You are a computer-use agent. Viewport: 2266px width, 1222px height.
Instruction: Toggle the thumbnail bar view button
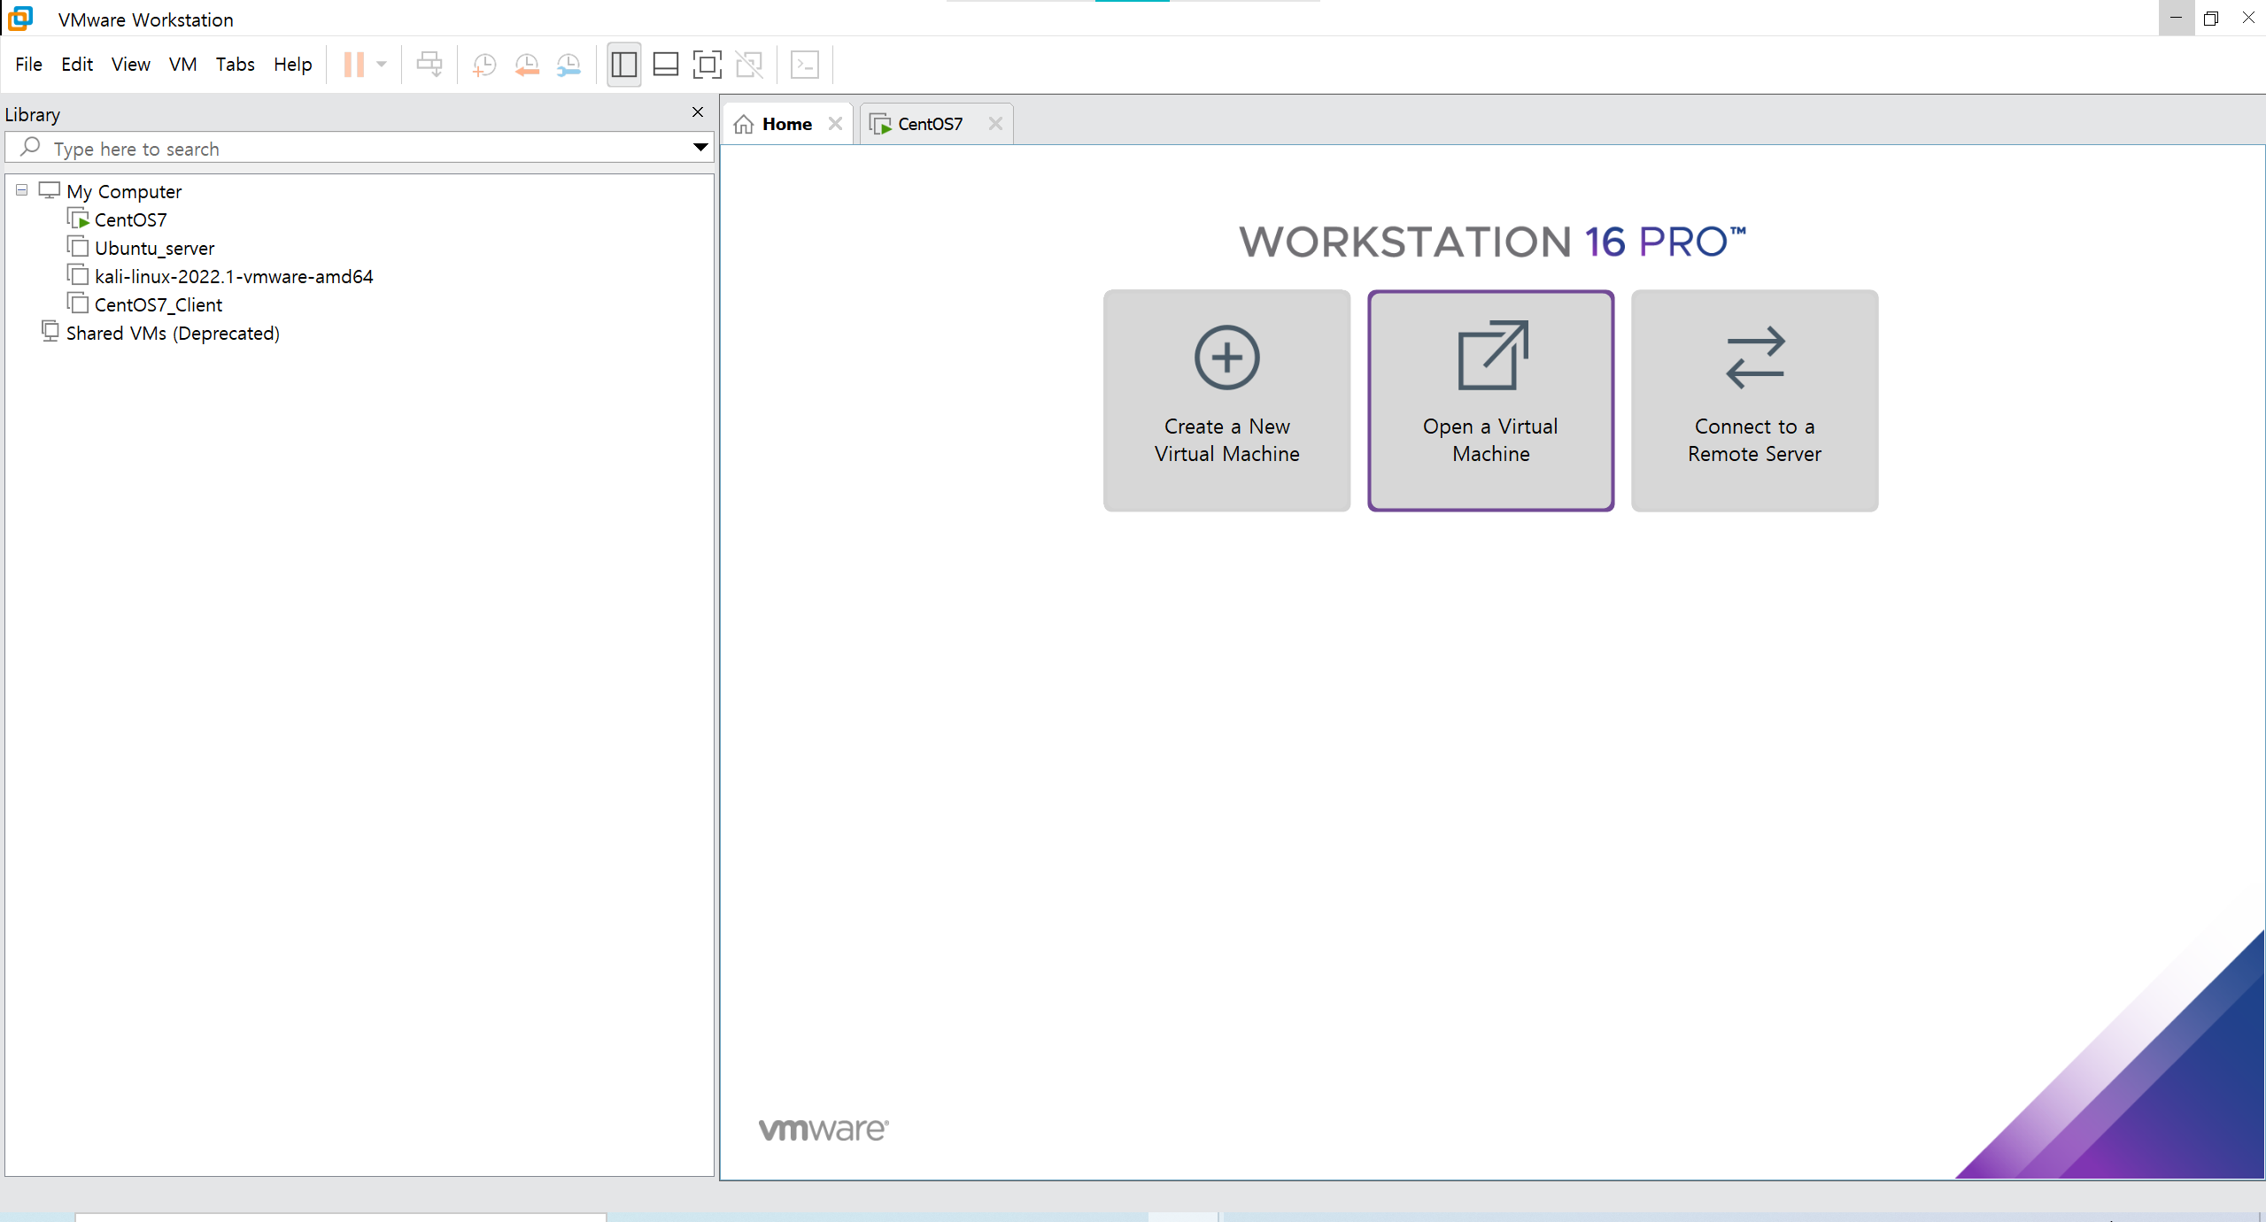tap(665, 65)
